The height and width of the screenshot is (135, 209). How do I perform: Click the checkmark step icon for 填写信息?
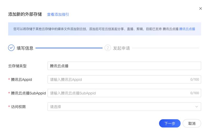tap(11, 48)
